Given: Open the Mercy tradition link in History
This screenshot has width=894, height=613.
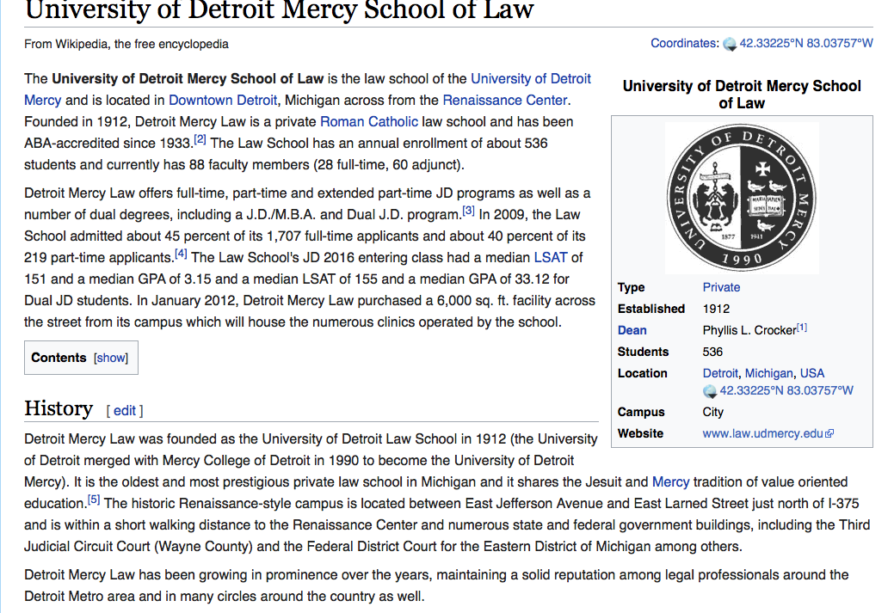Looking at the screenshot, I should point(669,481).
